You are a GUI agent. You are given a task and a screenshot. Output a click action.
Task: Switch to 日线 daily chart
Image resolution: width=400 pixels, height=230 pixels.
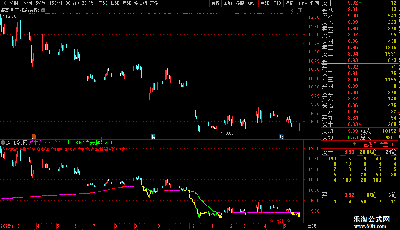click(x=103, y=3)
